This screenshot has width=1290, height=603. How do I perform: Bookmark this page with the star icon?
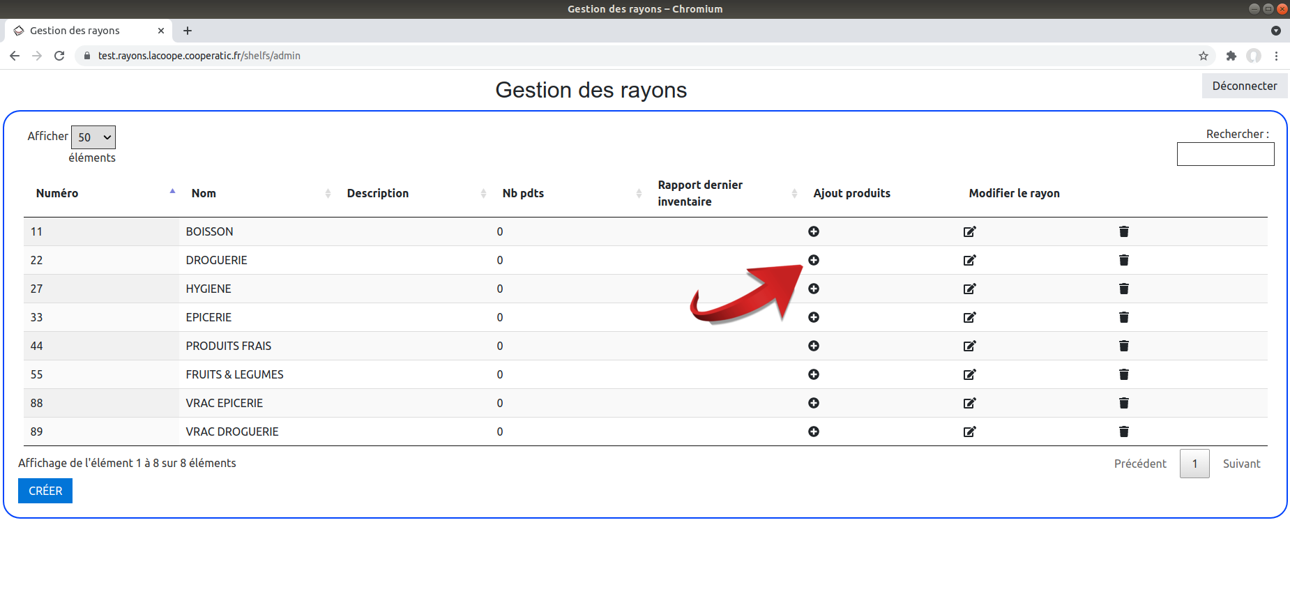click(x=1203, y=56)
